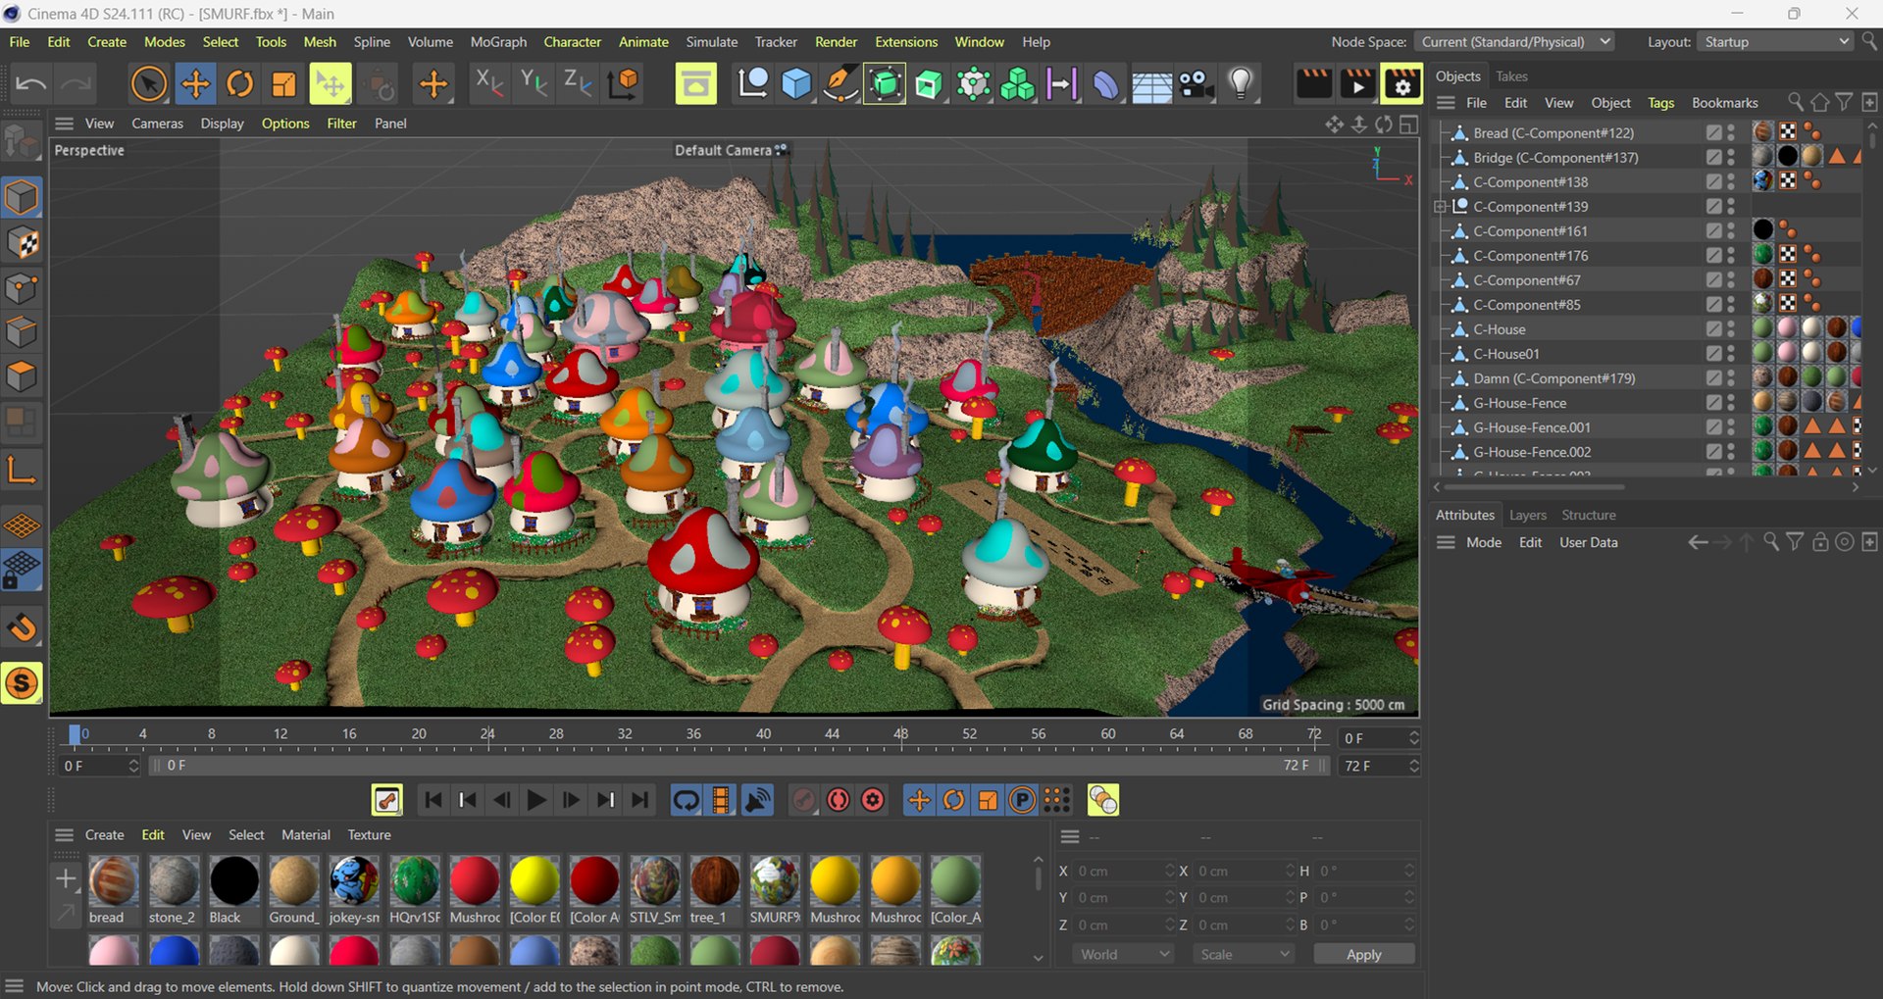Switch to Points mode
Viewport: 1883px width, 999px height.
pos(22,288)
